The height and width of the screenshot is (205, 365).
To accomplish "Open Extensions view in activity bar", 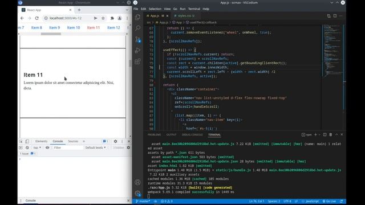I will (137, 61).
